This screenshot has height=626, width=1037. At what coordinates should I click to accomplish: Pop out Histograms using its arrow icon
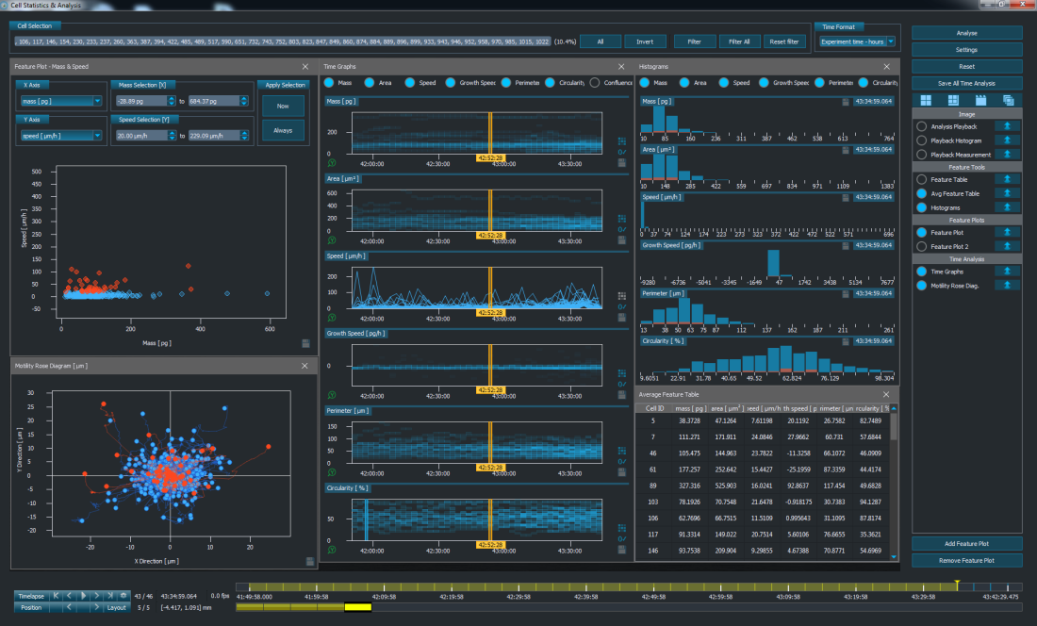click(x=1008, y=206)
